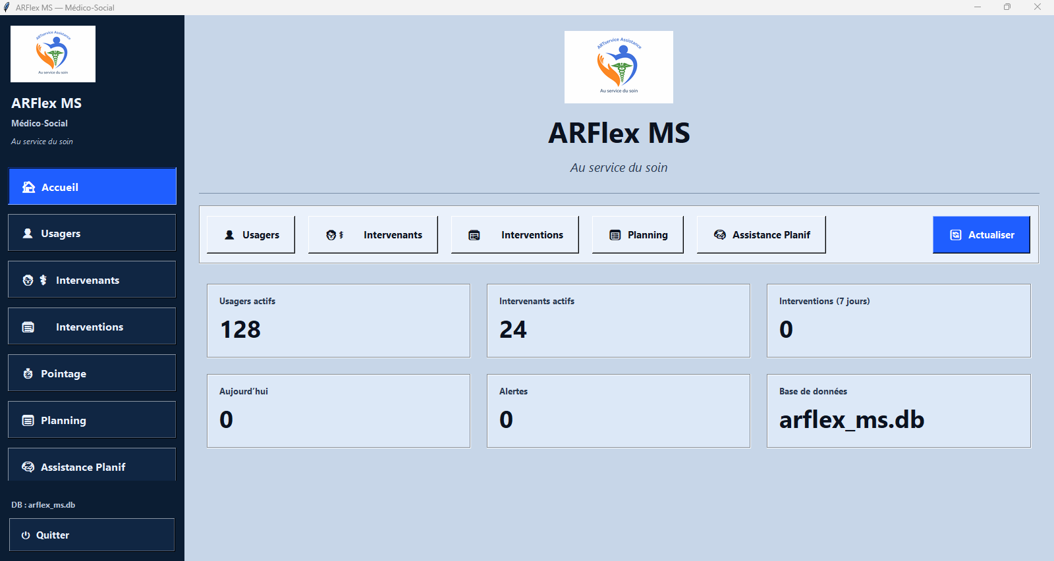1054x561 pixels.
Task: Click the Base de données card
Action: click(899, 411)
